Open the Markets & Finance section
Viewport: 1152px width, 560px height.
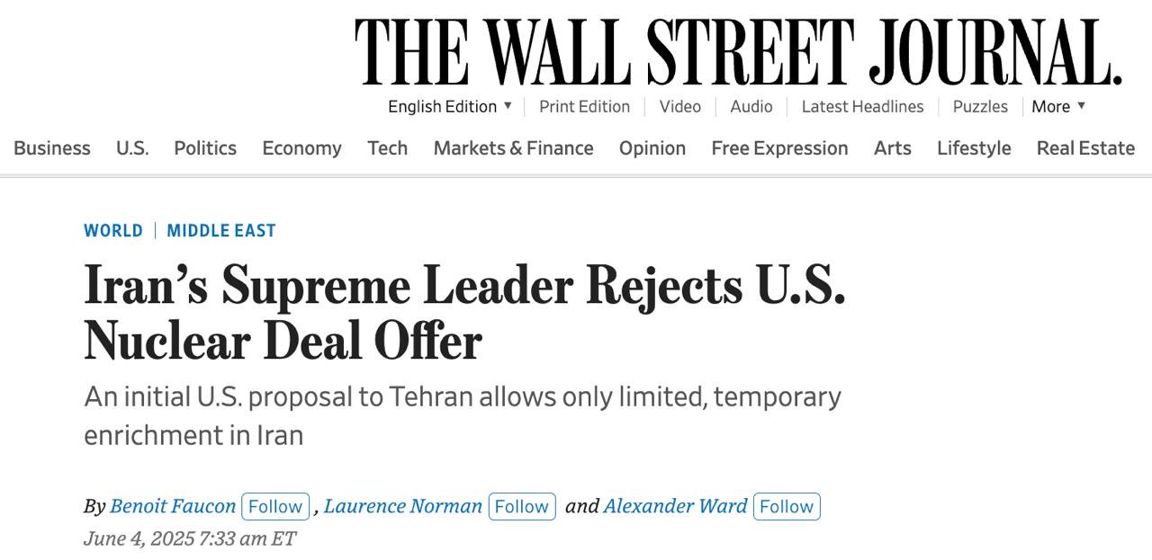[x=513, y=148]
